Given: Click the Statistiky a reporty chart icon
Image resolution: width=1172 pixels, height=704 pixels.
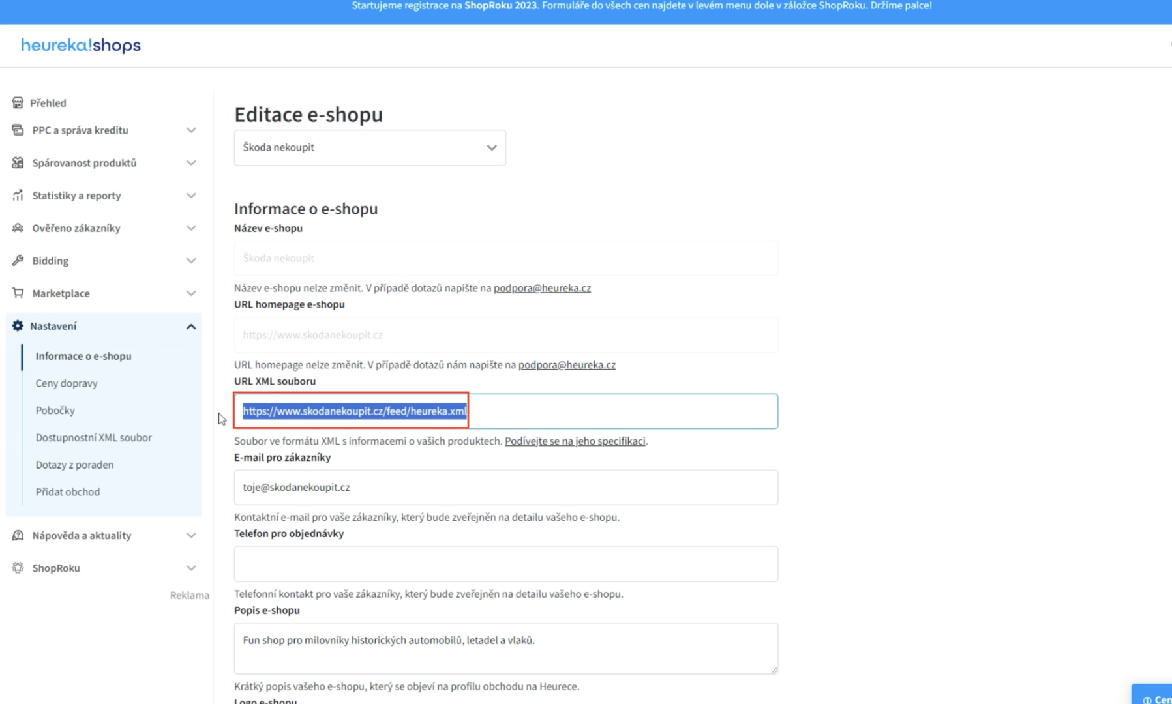Looking at the screenshot, I should coord(18,196).
